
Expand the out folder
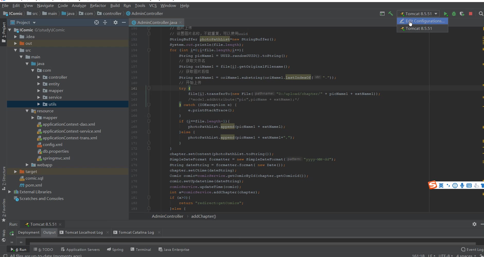(x=15, y=43)
